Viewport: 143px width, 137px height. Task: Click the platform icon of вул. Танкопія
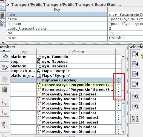point(39,57)
